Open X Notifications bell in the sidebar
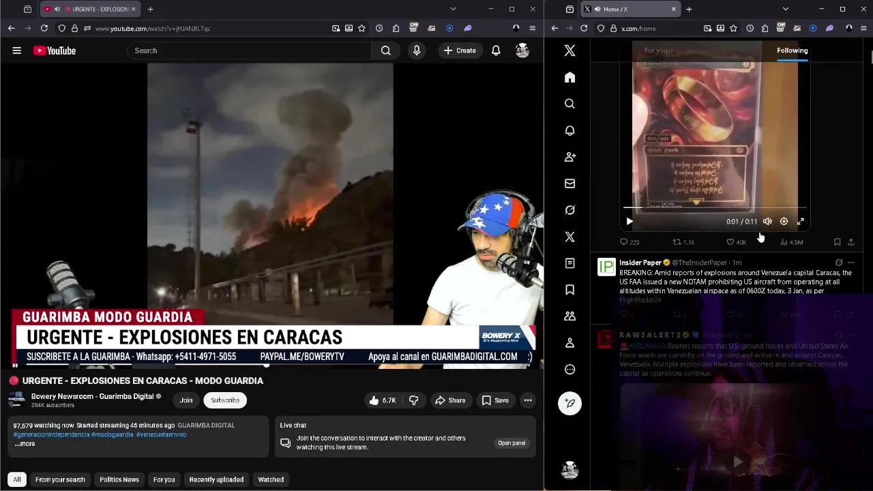873x491 pixels. click(569, 130)
